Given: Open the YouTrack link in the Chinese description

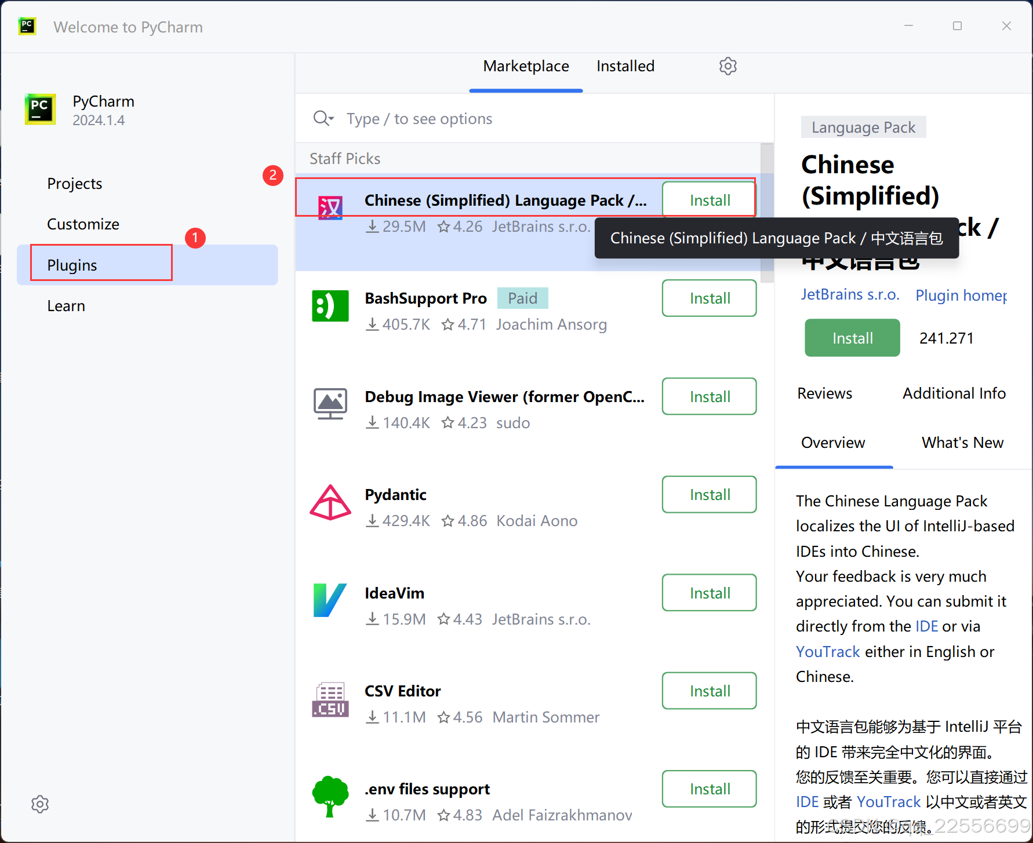Looking at the screenshot, I should click(x=888, y=802).
